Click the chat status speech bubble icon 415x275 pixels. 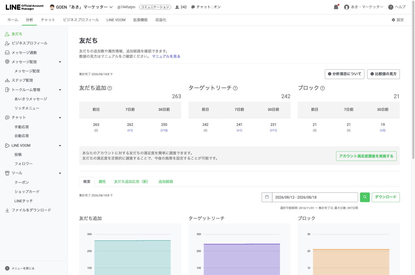point(193,7)
